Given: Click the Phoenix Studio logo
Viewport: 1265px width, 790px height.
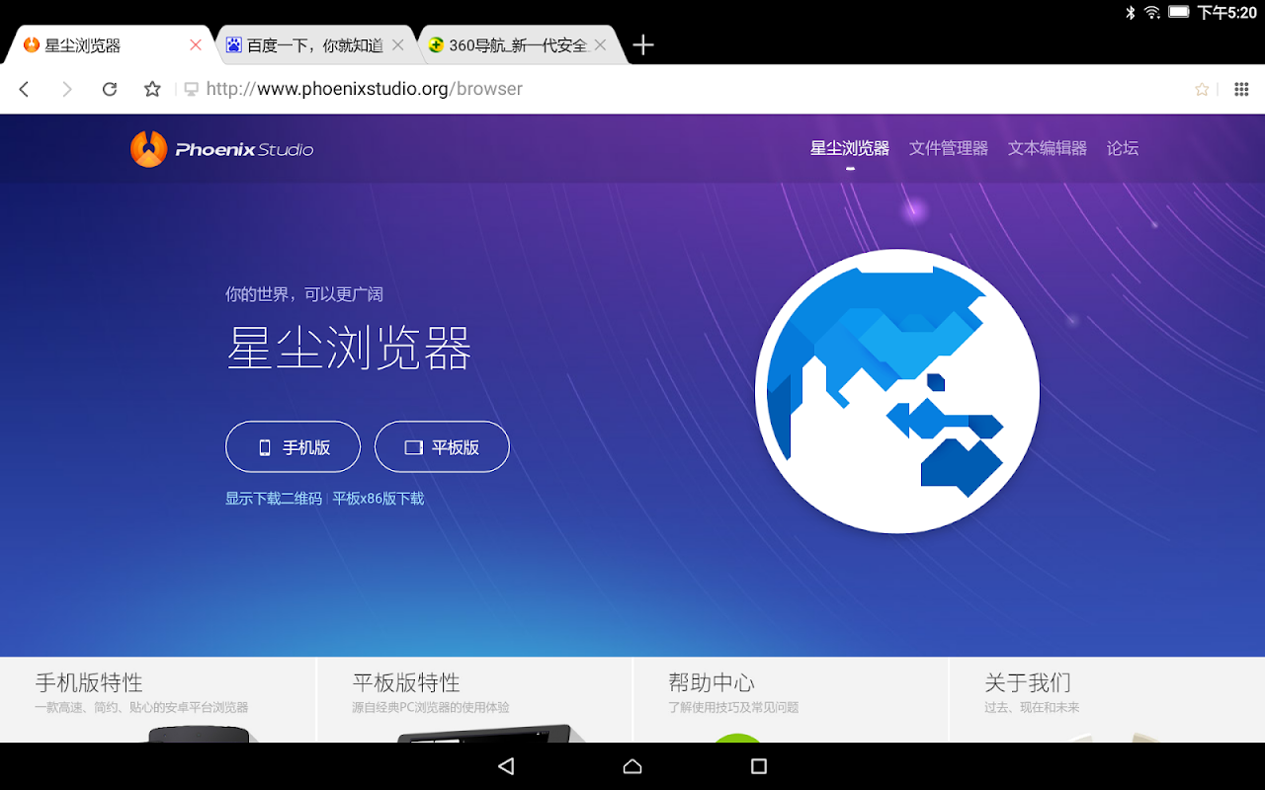Looking at the screenshot, I should 221,149.
